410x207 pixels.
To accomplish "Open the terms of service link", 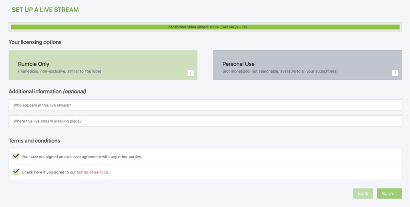I will [x=92, y=172].
